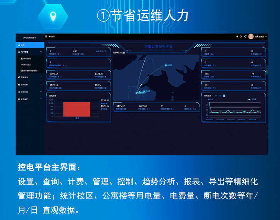Open the 房间管理(管理员) submenu item
The height and width of the screenshot is (220, 280).
click(x=30, y=71)
